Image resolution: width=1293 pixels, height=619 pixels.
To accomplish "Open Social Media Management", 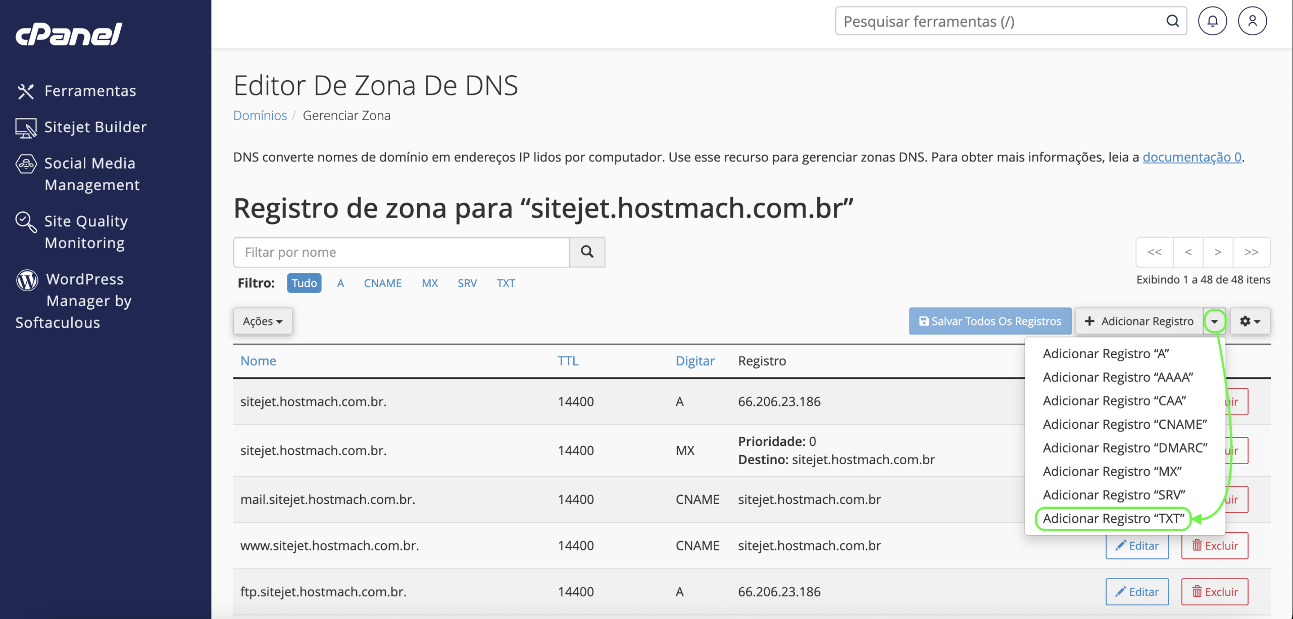I will (78, 174).
